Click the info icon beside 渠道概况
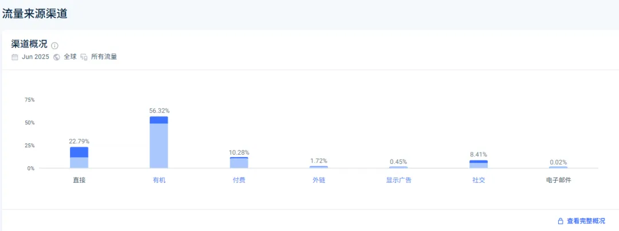Image resolution: width=619 pixels, height=231 pixels. (55, 45)
